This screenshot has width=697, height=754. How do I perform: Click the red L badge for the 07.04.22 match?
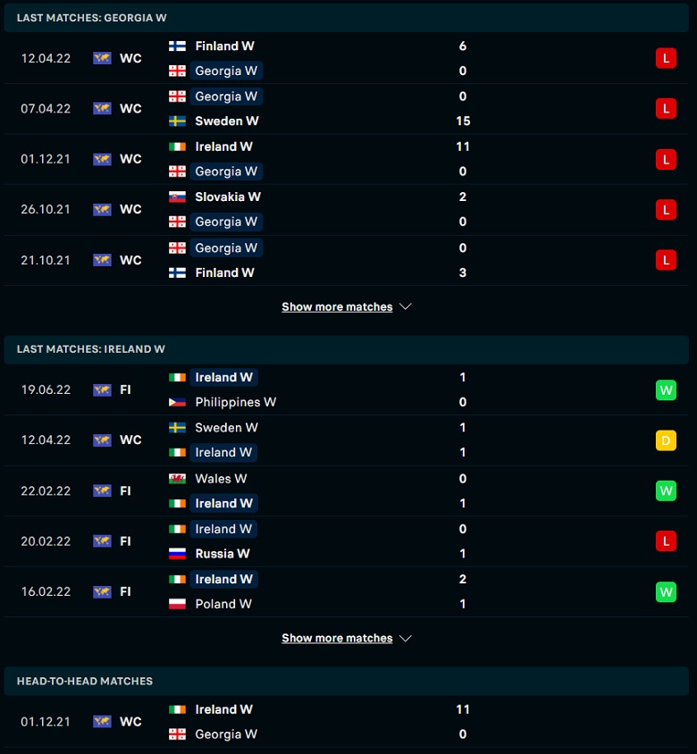[666, 109]
